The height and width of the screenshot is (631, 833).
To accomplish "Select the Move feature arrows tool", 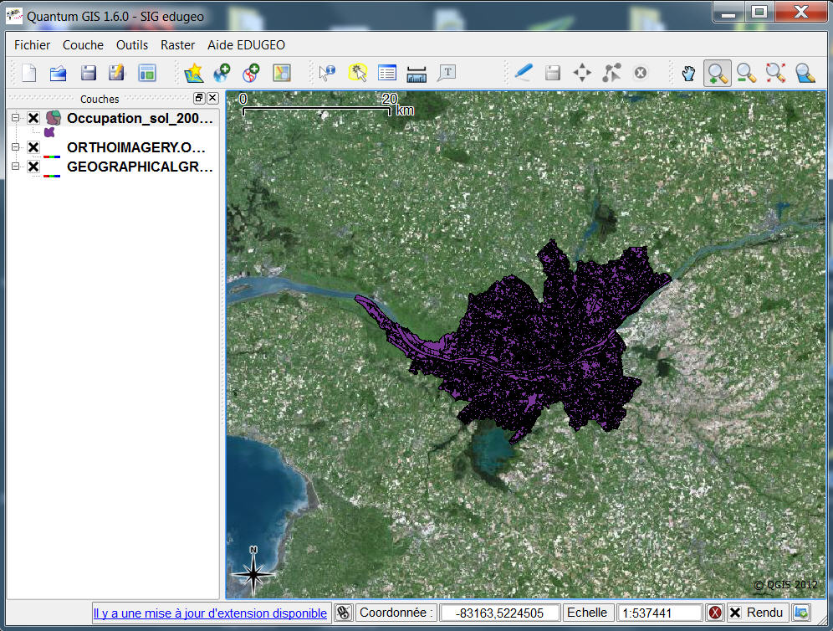I will point(582,73).
